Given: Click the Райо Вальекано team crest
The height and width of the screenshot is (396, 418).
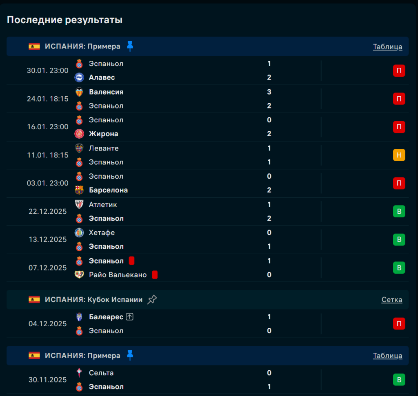Looking at the screenshot, I should [79, 275].
